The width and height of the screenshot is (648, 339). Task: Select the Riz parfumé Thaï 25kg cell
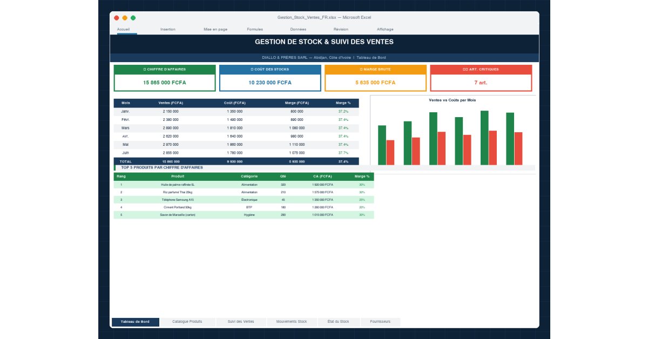point(178,192)
